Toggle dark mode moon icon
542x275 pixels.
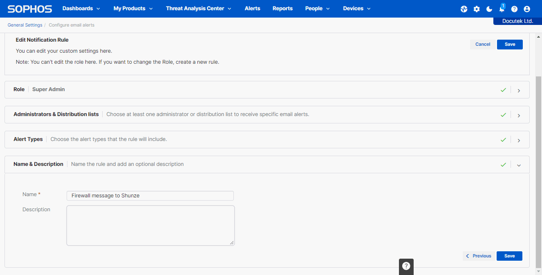point(489,9)
